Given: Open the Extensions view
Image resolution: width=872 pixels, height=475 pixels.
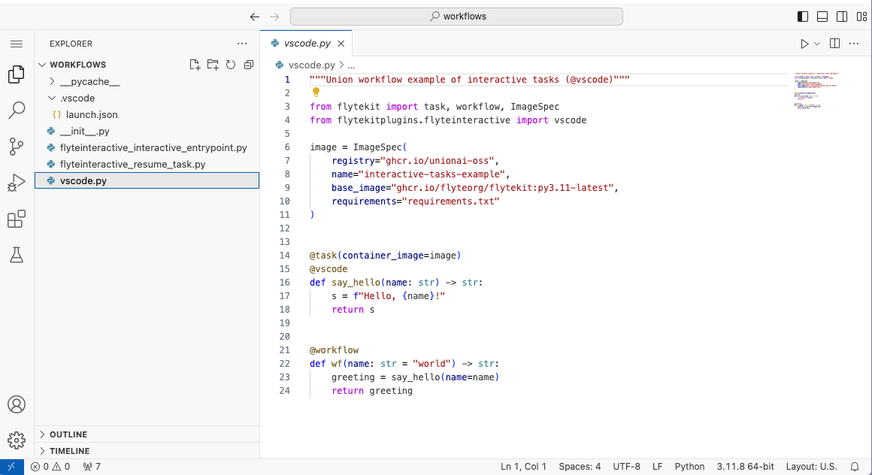Looking at the screenshot, I should tap(17, 219).
